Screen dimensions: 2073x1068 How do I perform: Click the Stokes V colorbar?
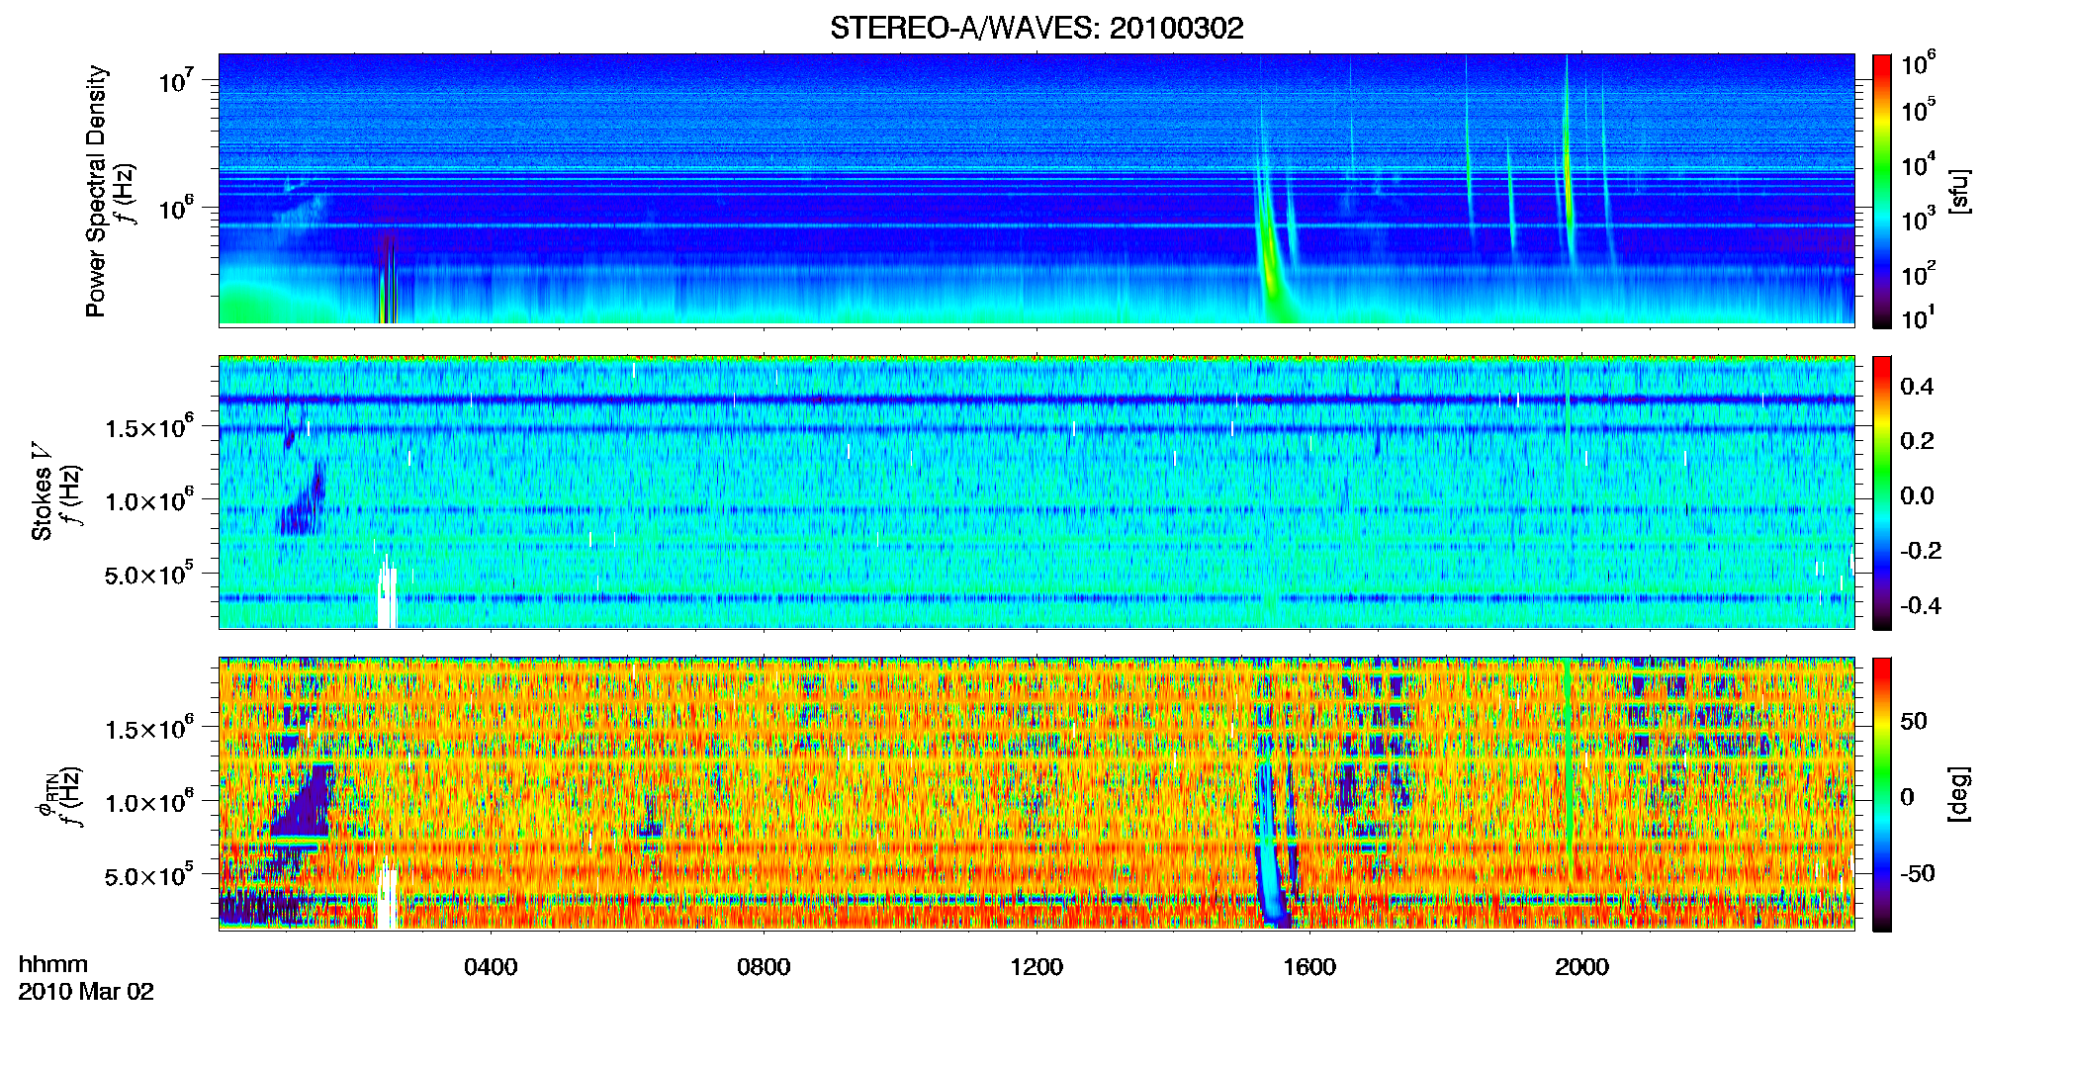(1881, 492)
